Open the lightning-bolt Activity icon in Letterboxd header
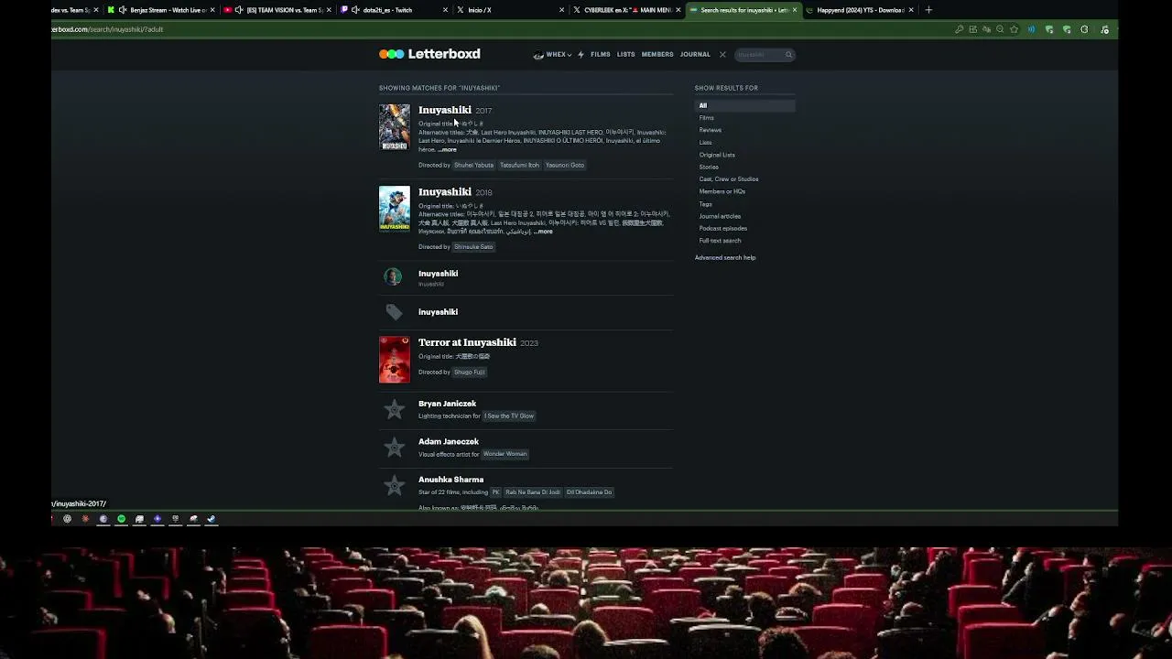Screen dimensions: 1172x659 click(581, 55)
